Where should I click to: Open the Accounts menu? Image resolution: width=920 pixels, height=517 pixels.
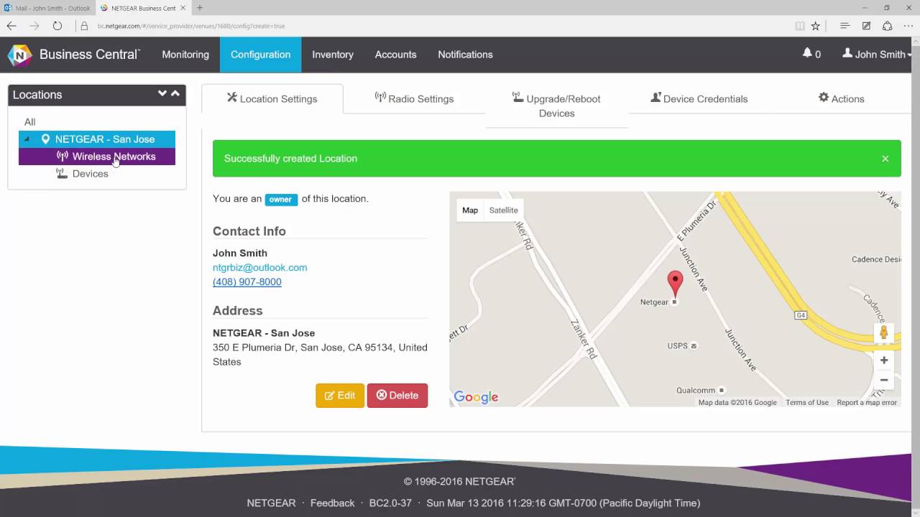pyautogui.click(x=395, y=55)
